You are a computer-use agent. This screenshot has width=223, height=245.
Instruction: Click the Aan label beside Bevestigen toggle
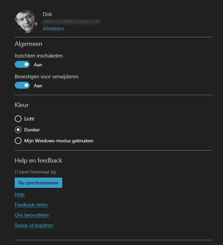pos(38,86)
